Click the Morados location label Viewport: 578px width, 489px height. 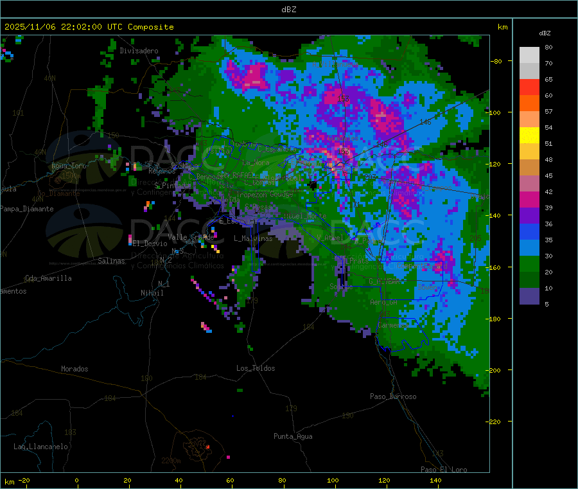(74, 369)
